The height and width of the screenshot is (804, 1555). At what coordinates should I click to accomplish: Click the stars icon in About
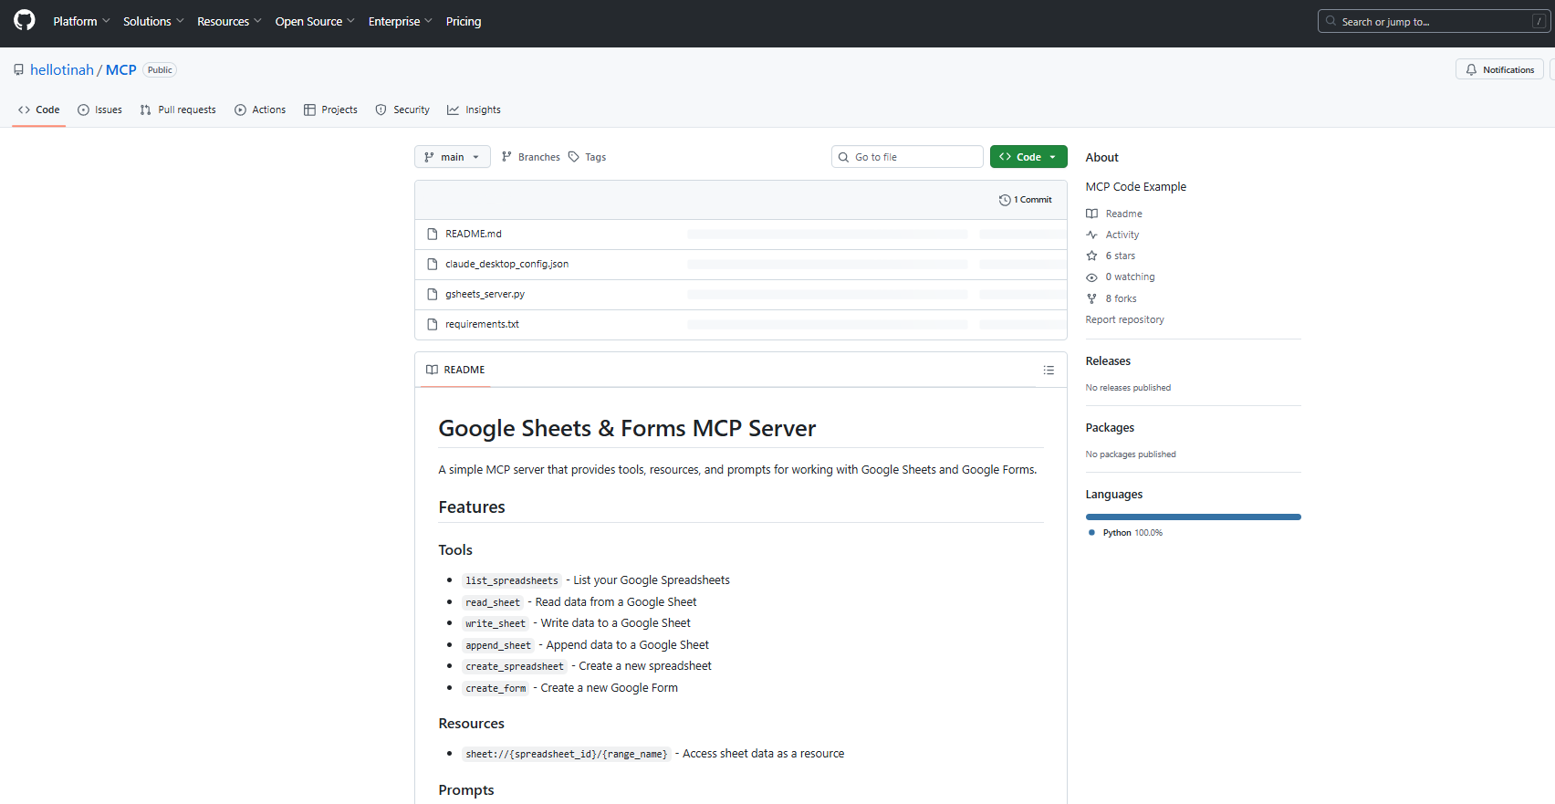(1091, 256)
